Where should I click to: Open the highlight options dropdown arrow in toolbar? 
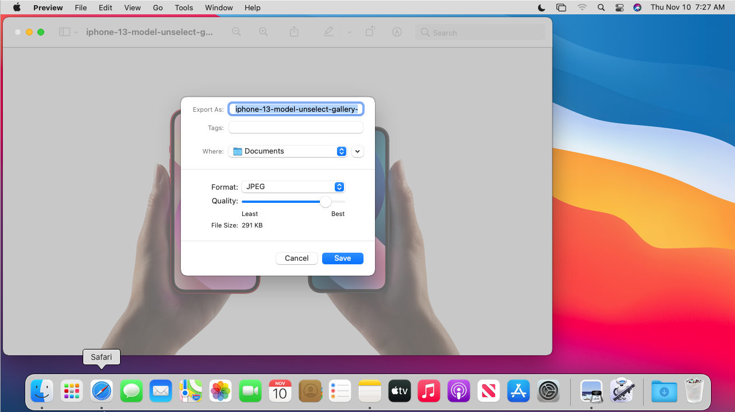[349, 32]
